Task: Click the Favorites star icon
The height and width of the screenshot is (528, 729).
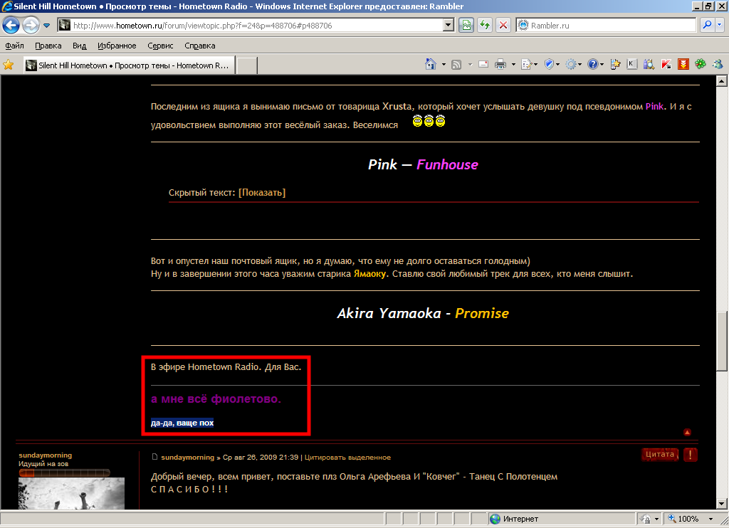Action: [9, 65]
